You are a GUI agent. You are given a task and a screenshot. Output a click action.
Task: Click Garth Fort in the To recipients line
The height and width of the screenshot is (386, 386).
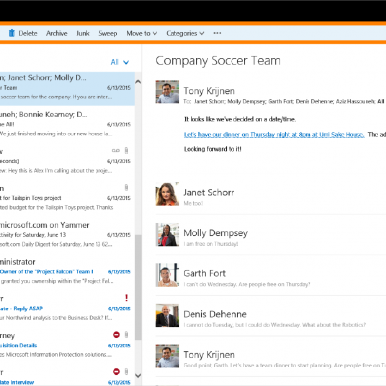pyautogui.click(x=281, y=102)
